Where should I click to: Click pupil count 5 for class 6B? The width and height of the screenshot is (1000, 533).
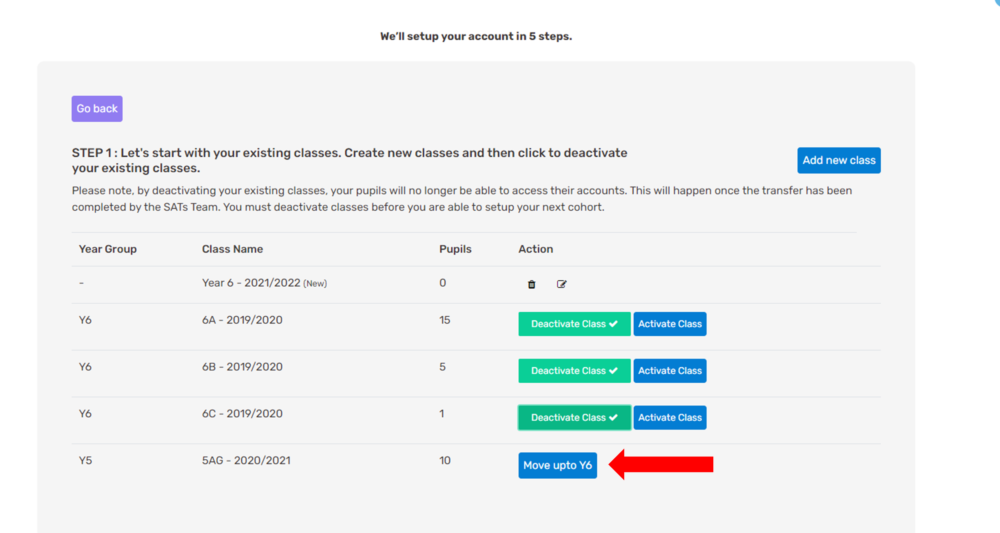[442, 367]
